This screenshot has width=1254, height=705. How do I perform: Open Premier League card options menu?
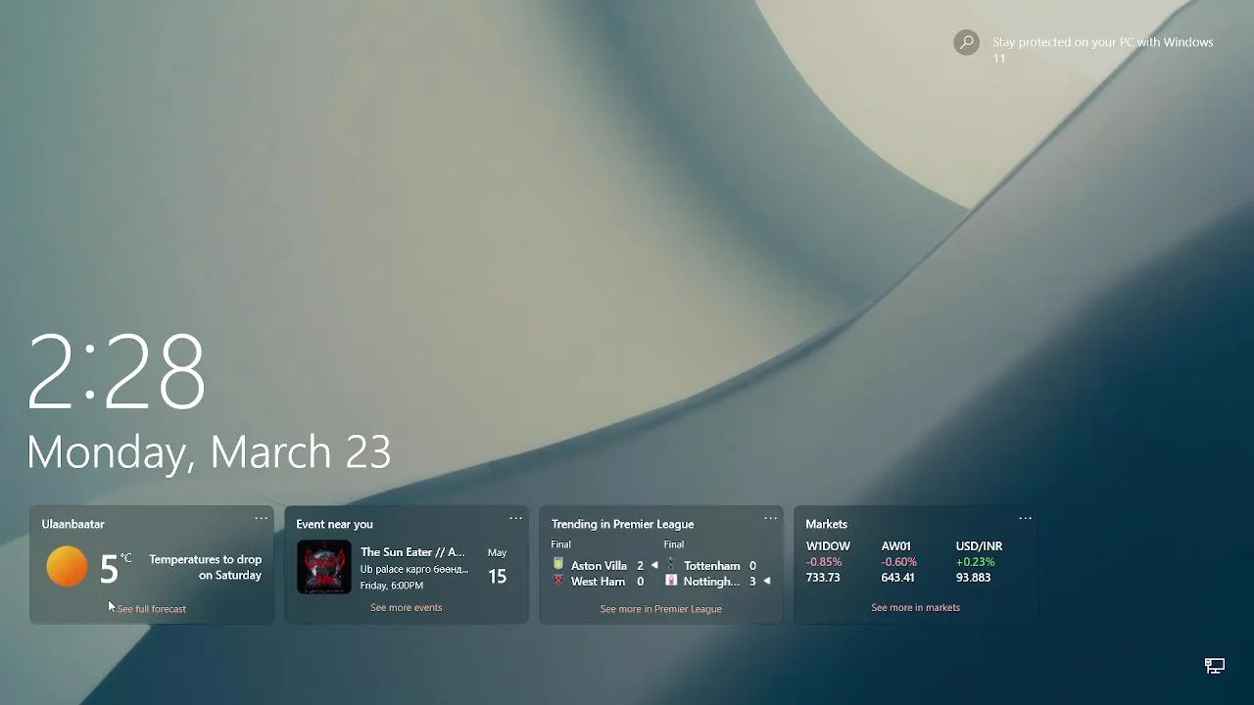[x=770, y=518]
